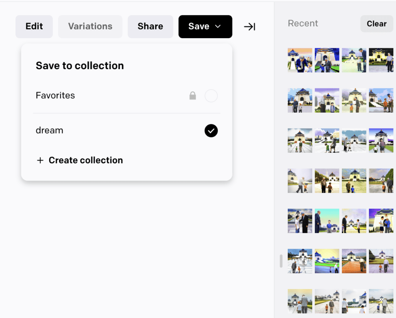This screenshot has height=318, width=396.
Task: Open second thumbnail in fifth Recent row
Action: point(327,221)
